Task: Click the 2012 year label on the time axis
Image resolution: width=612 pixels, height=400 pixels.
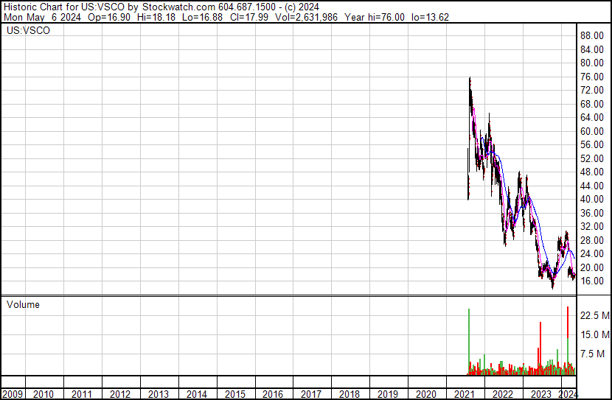Action: [120, 394]
